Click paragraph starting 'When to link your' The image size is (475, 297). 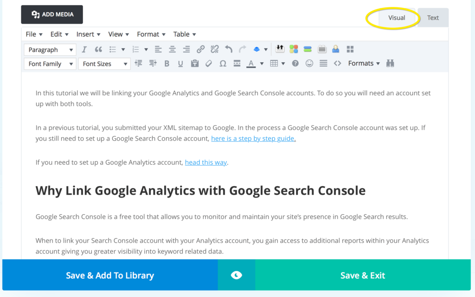tap(232, 246)
